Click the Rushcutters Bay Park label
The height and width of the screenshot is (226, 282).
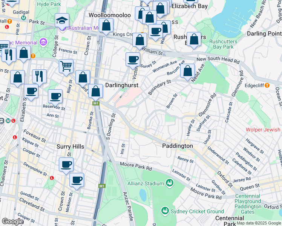tap(223, 44)
